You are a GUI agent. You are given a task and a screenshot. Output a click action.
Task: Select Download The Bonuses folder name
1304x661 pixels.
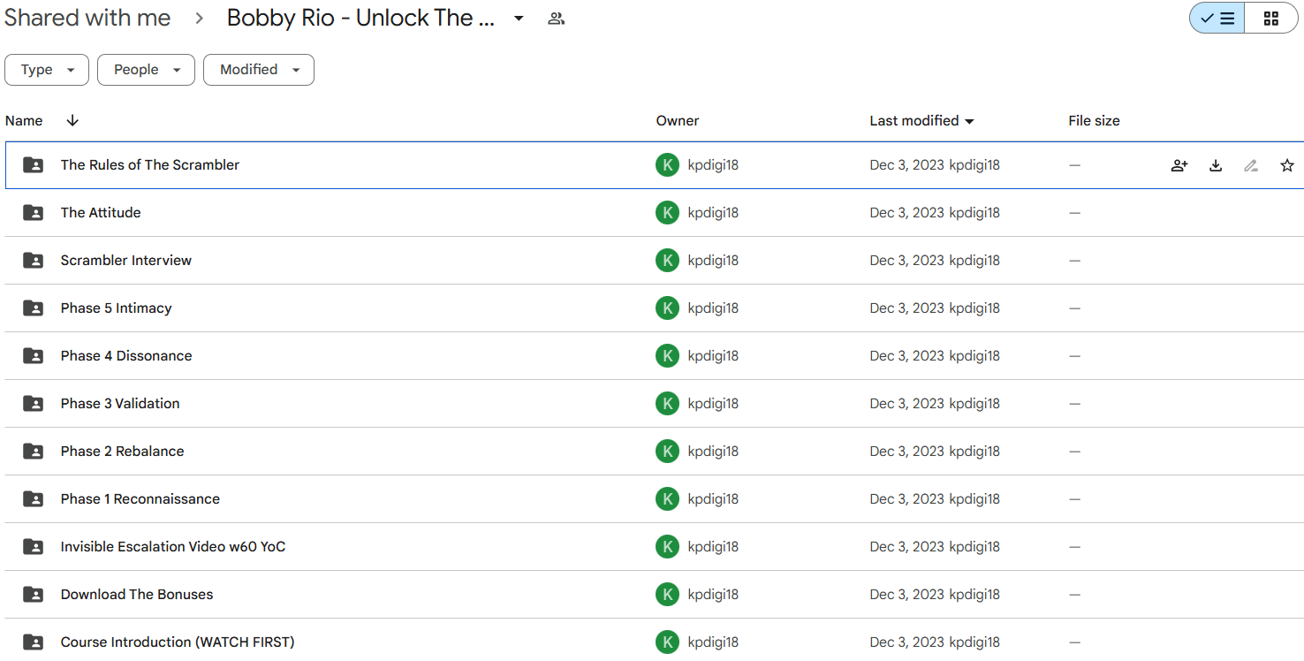click(x=137, y=595)
